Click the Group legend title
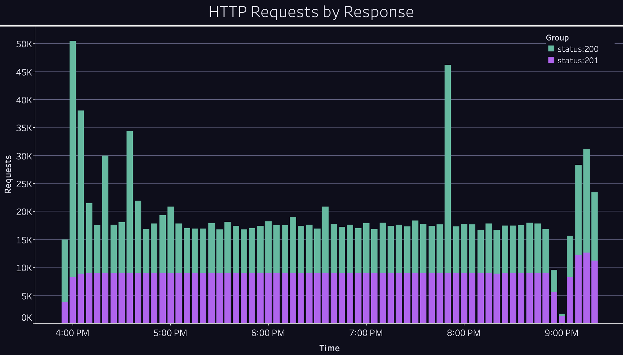The width and height of the screenshot is (623, 355). (x=557, y=38)
